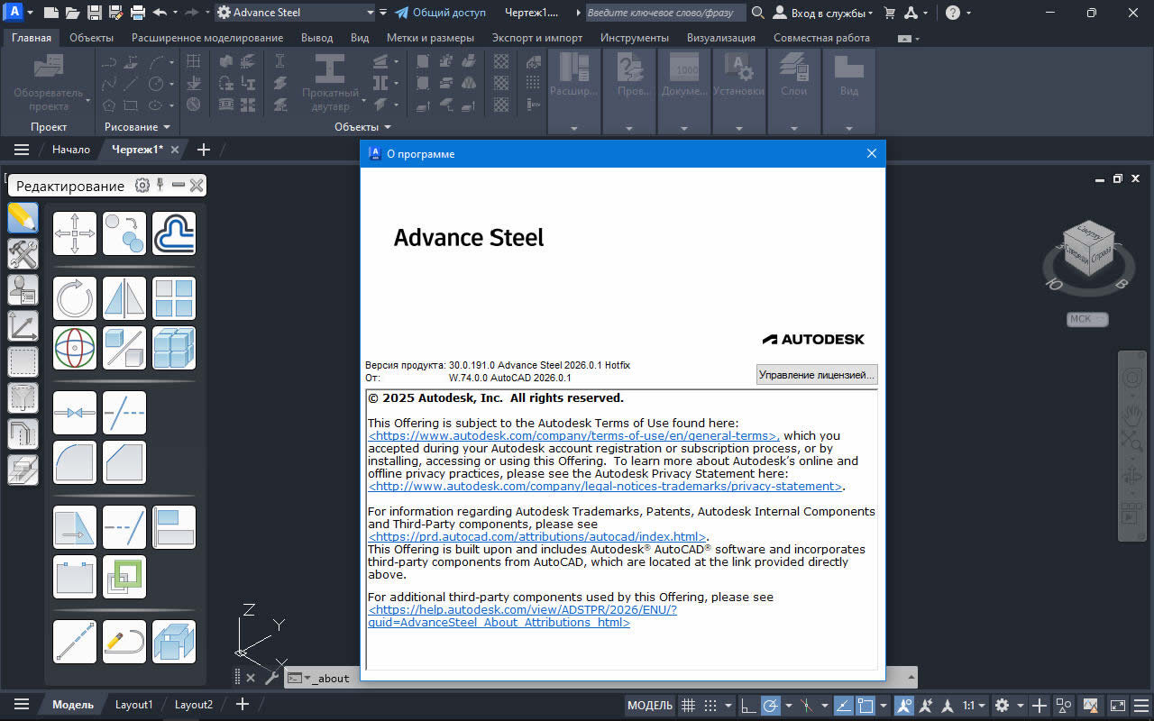Select the Move tool in Редактирование palette
Viewport: 1154px width, 721px height.
click(75, 233)
